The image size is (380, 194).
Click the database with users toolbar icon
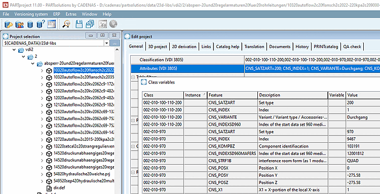(x=19, y=24)
